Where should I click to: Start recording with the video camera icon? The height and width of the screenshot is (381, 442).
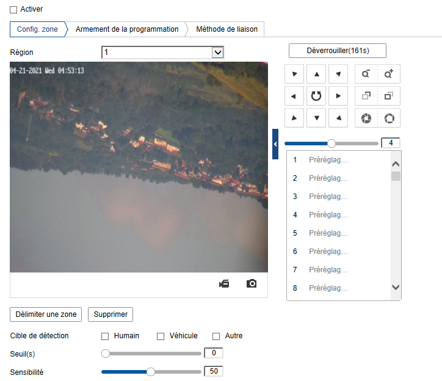[224, 283]
